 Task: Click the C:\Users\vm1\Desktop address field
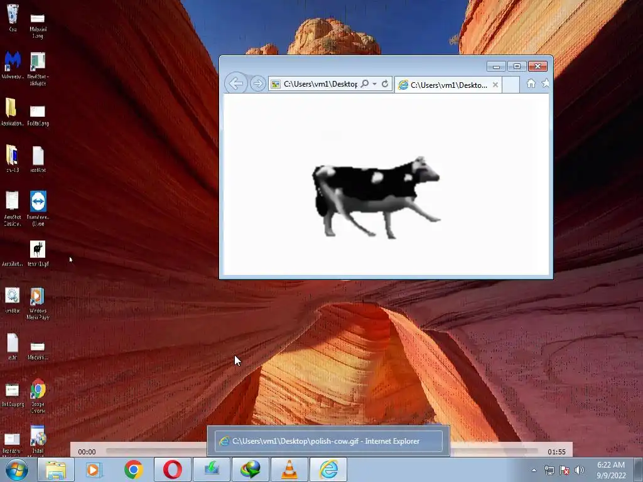320,83
